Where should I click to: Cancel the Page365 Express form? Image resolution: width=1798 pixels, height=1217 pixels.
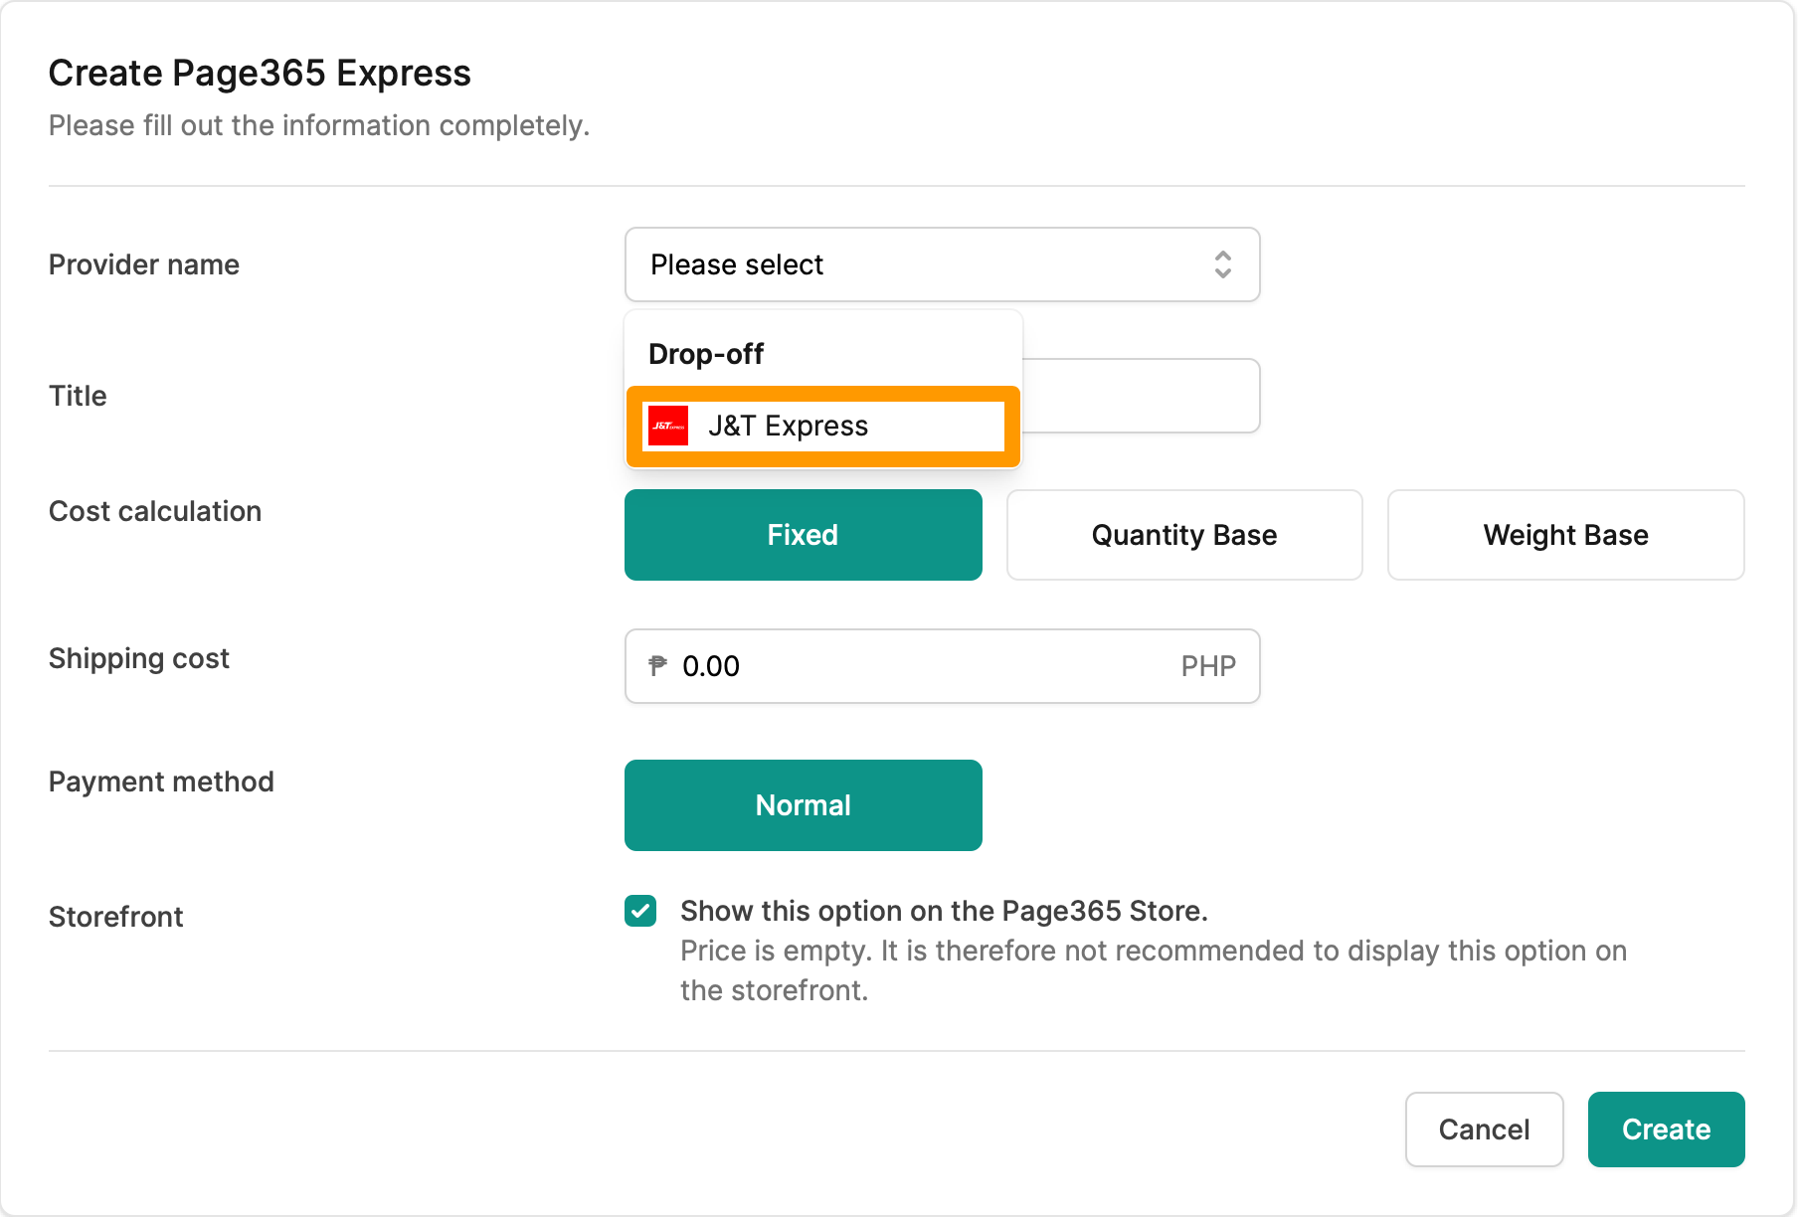[x=1484, y=1130]
